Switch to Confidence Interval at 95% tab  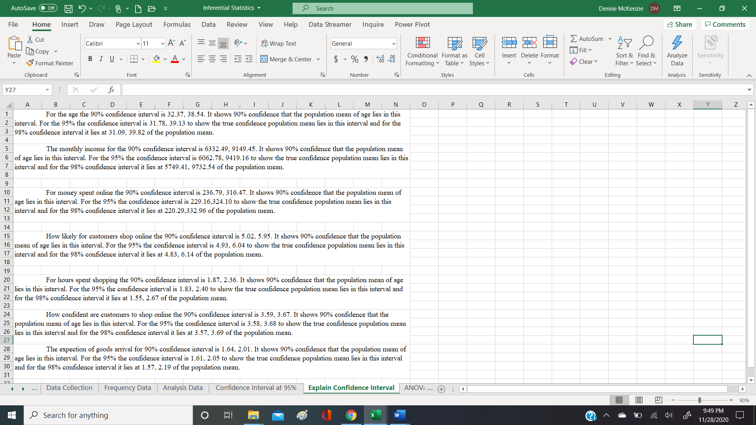coord(256,388)
